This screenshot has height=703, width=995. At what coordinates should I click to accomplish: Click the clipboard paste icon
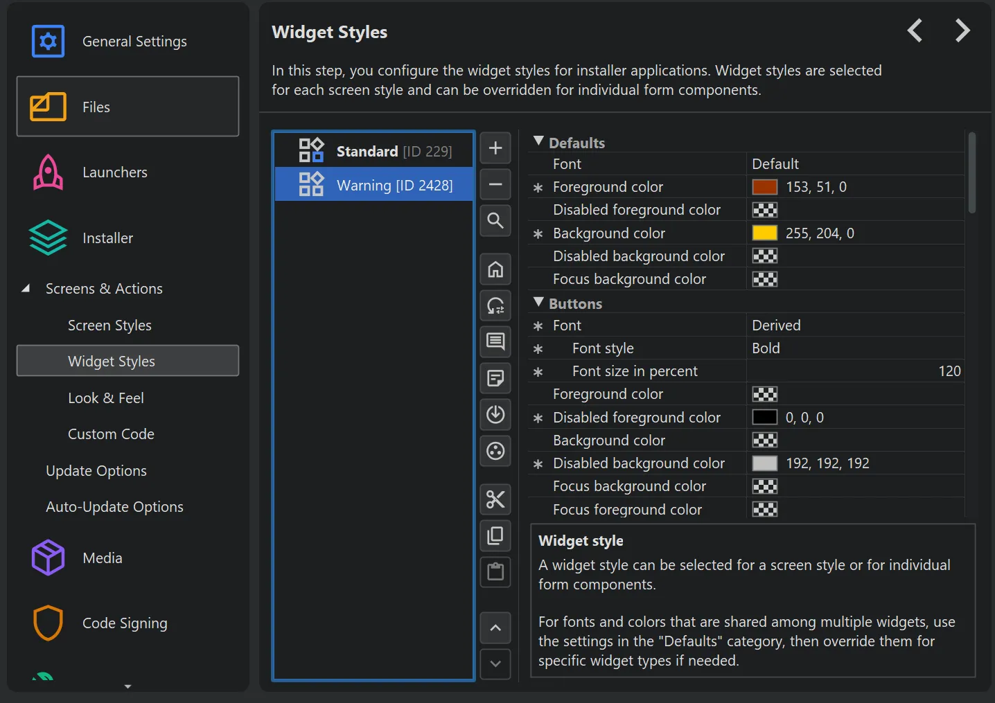[495, 572]
